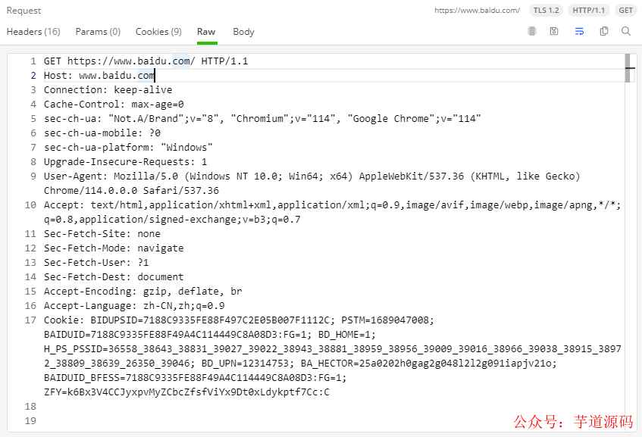Viewport: 642px width, 437px height.
Task: Click the "Sec-Fetch-Mode: navigate" line
Action: click(x=114, y=248)
